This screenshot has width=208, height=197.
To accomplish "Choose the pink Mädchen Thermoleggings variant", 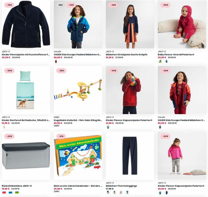I will (121, 192).
